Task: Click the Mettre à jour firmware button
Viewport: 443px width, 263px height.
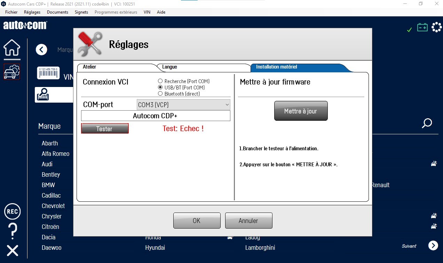Action: [301, 111]
